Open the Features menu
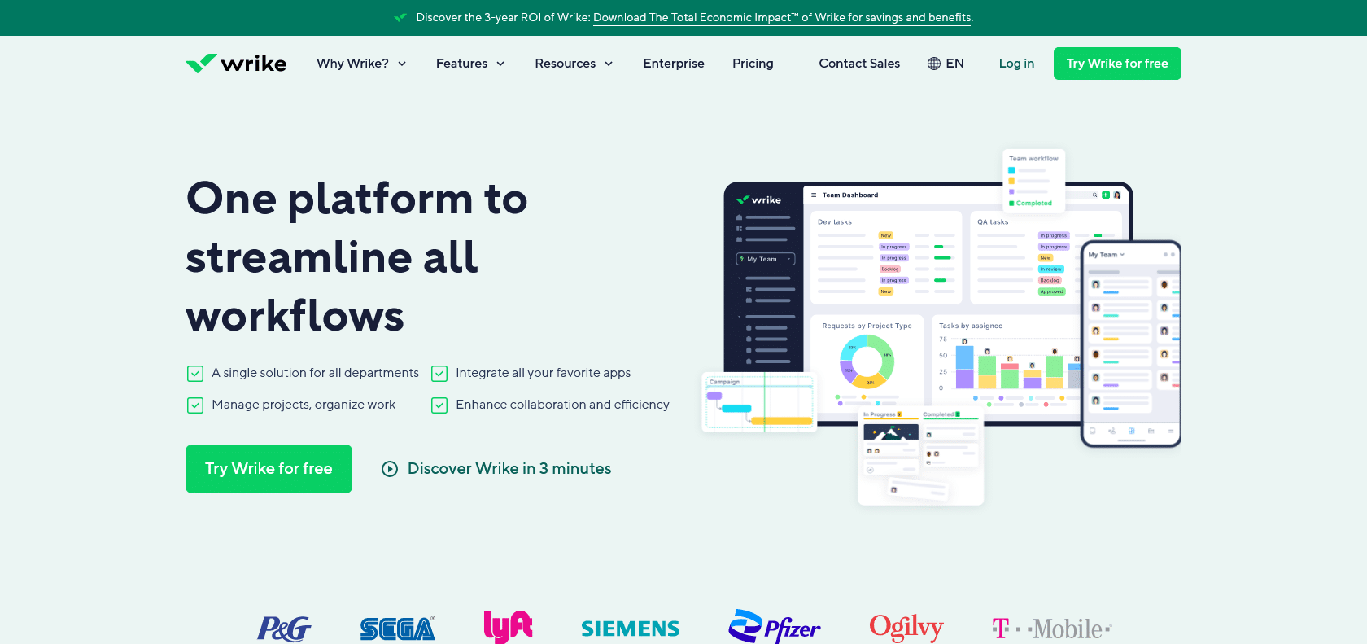Screen dimensions: 1367x644 [x=470, y=64]
